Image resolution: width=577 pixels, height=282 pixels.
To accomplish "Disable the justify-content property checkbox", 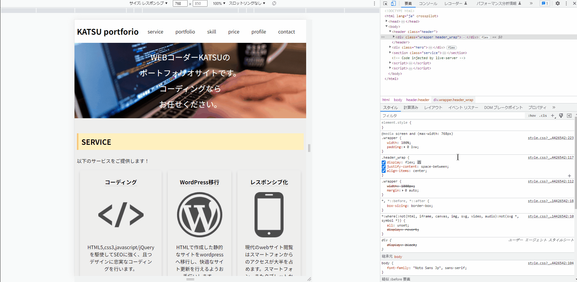I will click(384, 166).
